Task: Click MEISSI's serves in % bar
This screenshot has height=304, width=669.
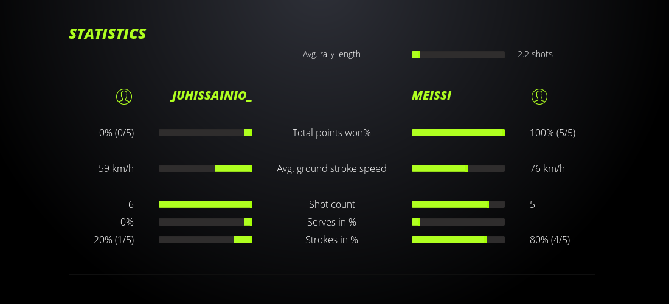Action: click(458, 222)
